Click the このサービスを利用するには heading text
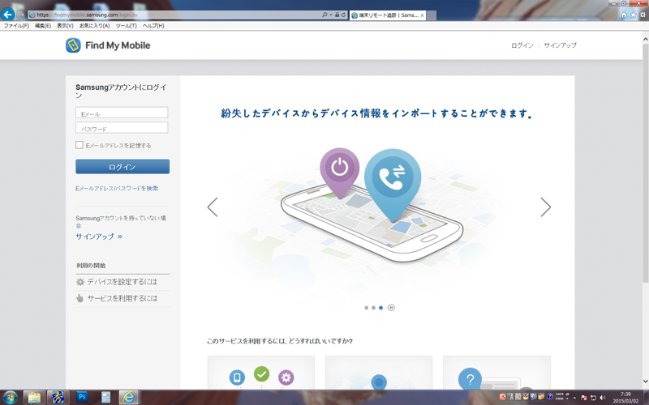 [x=280, y=341]
